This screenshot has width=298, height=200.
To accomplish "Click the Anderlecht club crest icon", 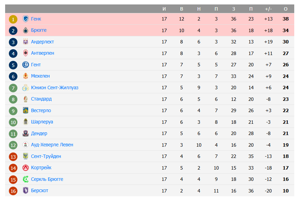I will click(x=25, y=42).
